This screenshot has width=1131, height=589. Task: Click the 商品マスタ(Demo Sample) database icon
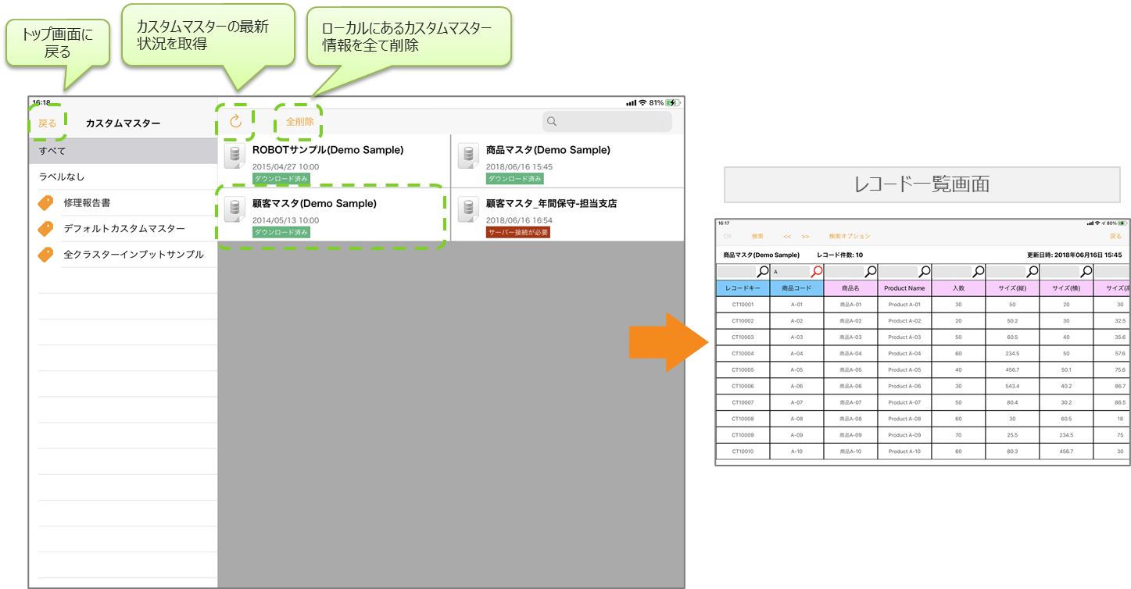click(468, 155)
